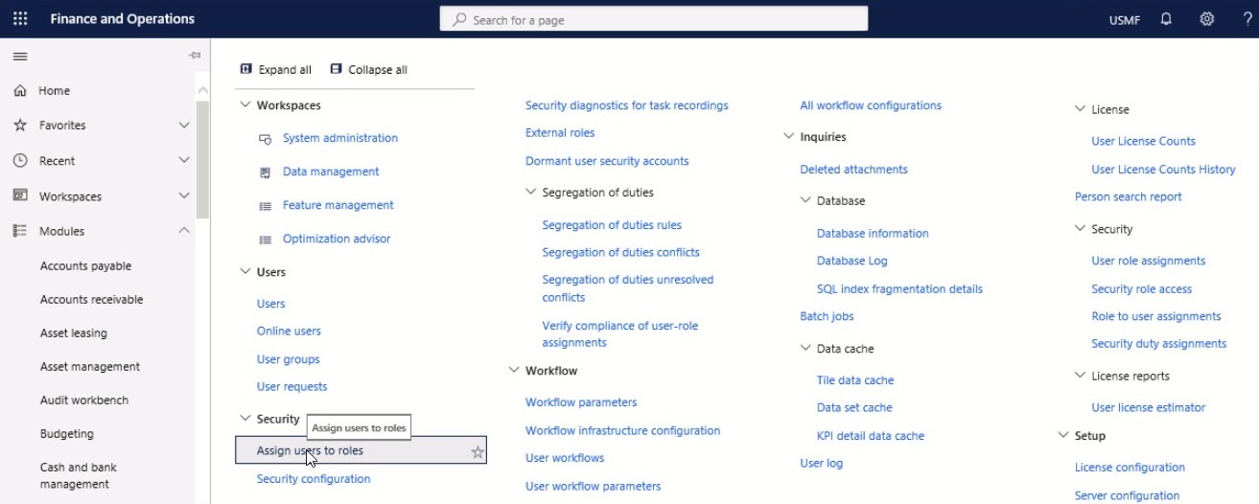Click the Favorites star icon in sidebar
1259x504 pixels.
(20, 126)
